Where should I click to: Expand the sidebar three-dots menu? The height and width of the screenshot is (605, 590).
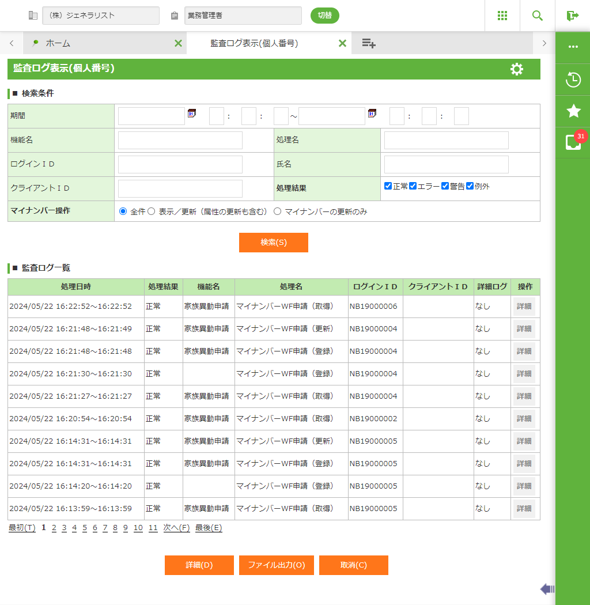(x=573, y=47)
